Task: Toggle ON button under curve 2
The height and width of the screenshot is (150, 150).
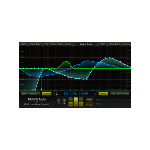Action: (76, 104)
